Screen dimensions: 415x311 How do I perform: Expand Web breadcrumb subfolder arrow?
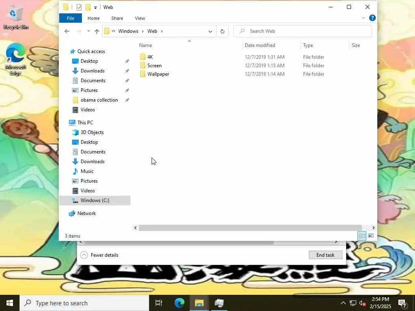[162, 31]
